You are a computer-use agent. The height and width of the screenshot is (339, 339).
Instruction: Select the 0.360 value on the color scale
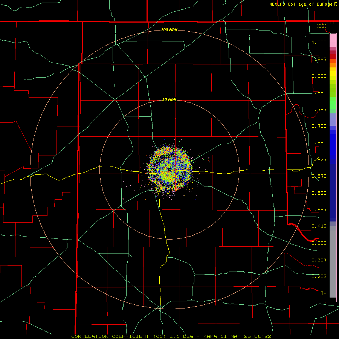(319, 243)
